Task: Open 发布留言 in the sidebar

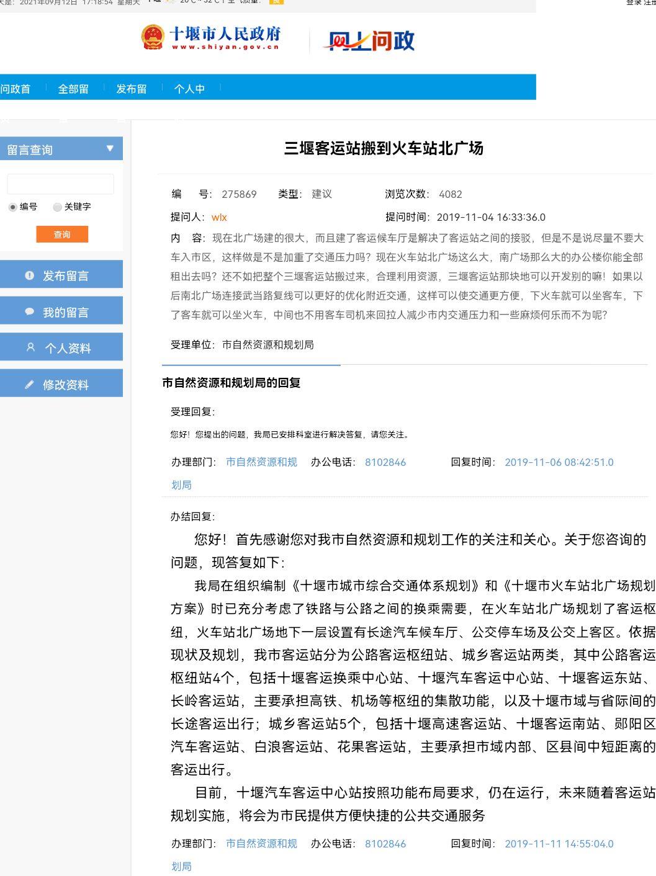Action: point(61,274)
